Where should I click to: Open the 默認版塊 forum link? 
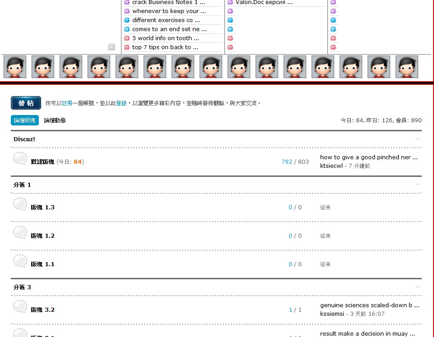42,162
